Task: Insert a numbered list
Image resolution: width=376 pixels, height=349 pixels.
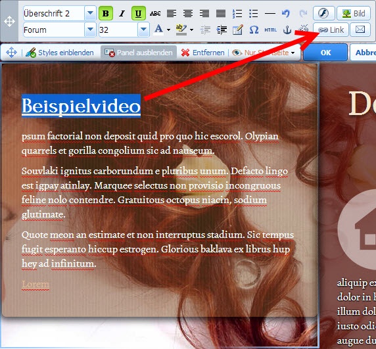Action: (237, 13)
